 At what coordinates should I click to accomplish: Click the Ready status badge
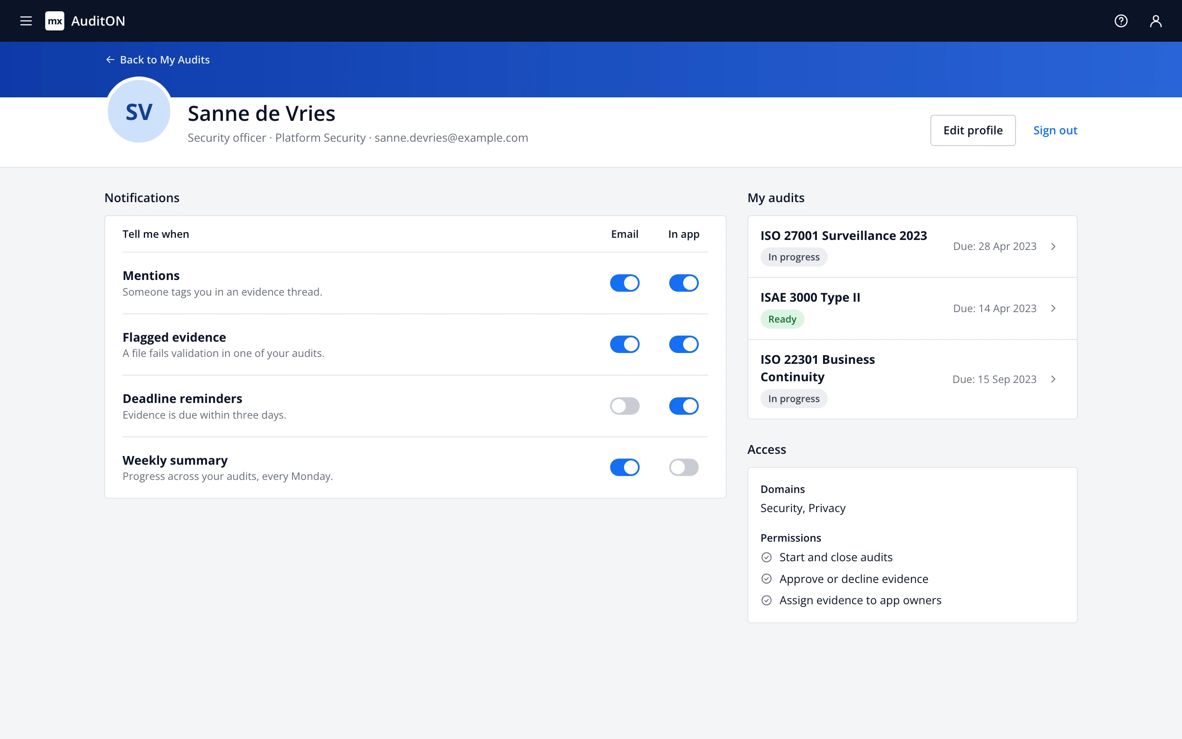(x=782, y=319)
